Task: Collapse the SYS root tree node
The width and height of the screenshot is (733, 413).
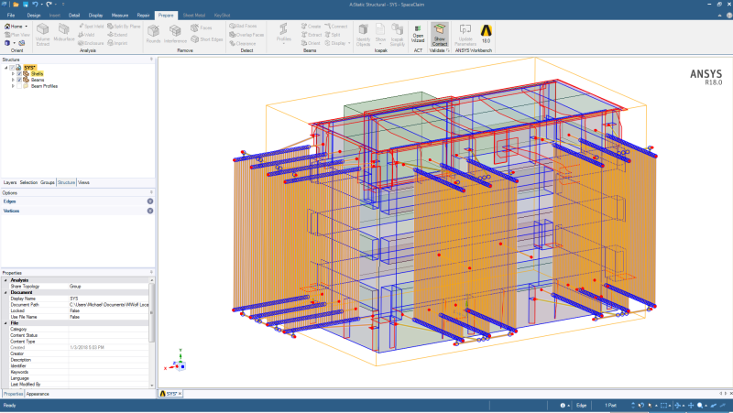Action: pos(6,68)
